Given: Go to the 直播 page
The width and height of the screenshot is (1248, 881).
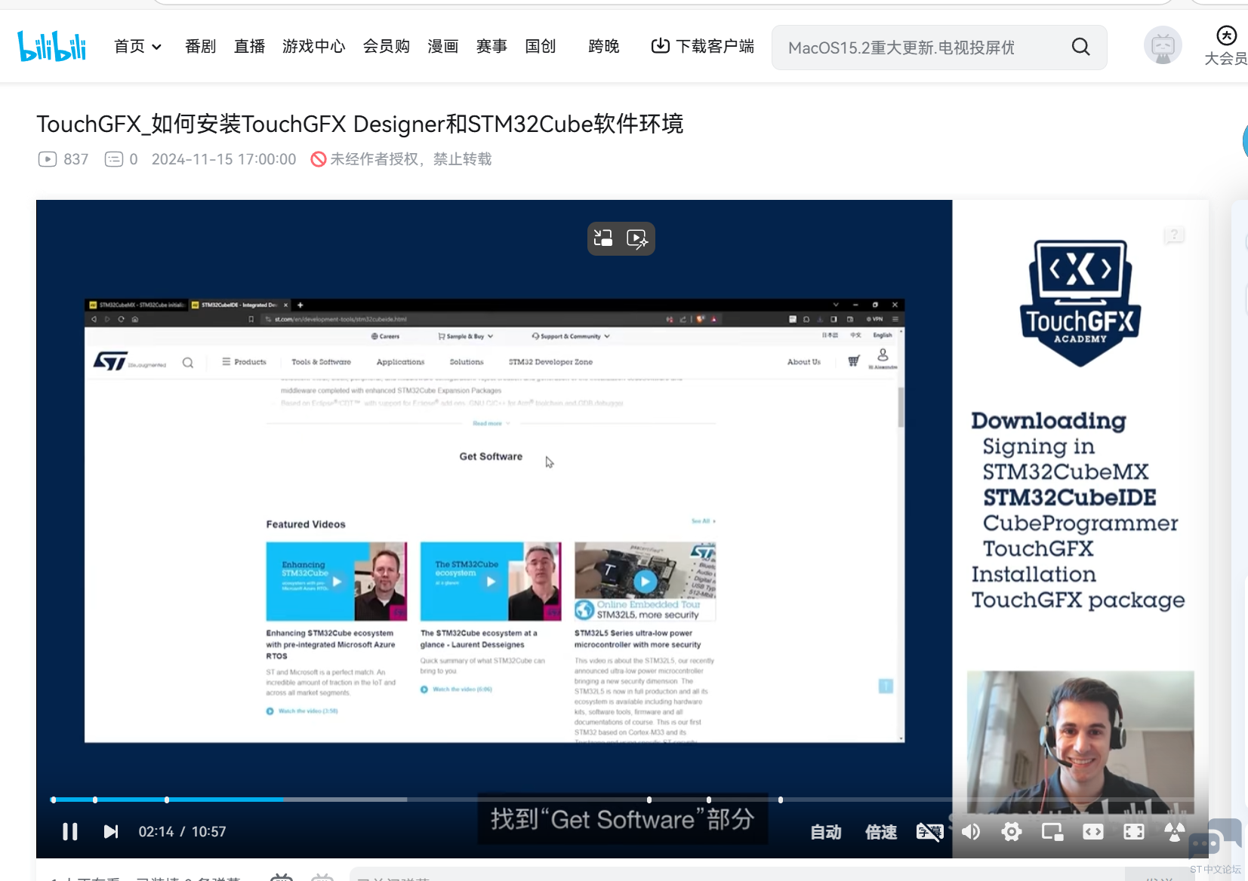Looking at the screenshot, I should point(249,47).
